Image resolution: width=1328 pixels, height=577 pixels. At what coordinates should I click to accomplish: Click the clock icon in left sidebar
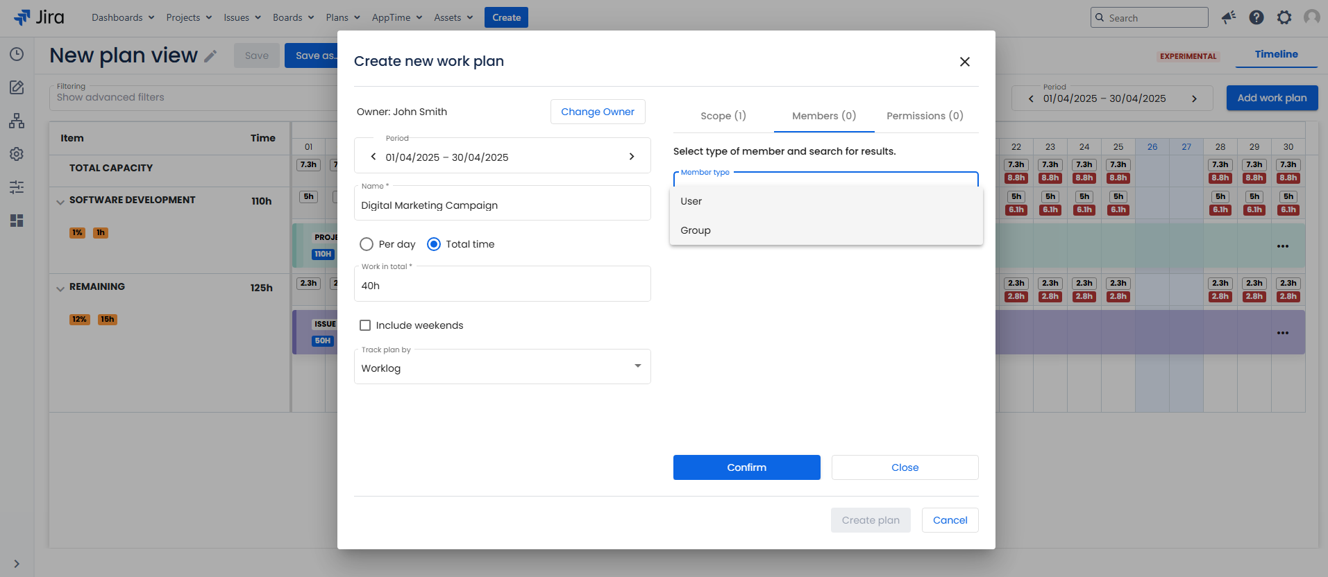tap(17, 54)
